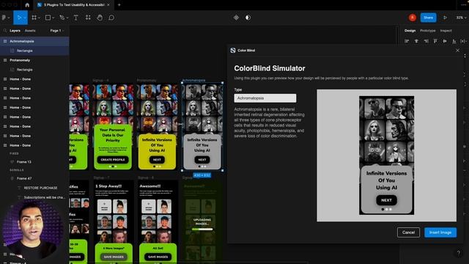Select the Protanomaly layer

click(x=34, y=60)
